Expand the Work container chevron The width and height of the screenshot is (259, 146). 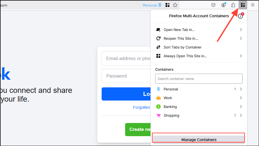[241, 98]
